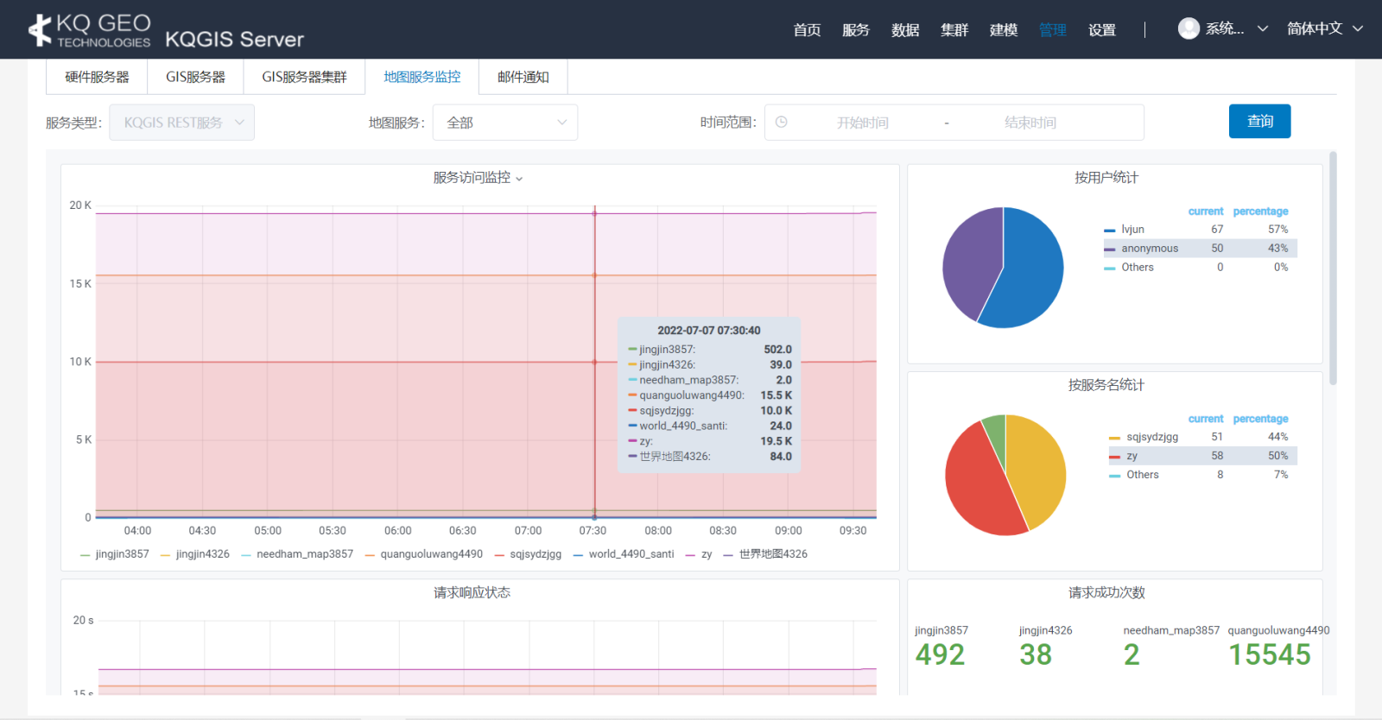The width and height of the screenshot is (1382, 720).
Task: Click the 按用户统计 panel title
Action: (x=1106, y=178)
